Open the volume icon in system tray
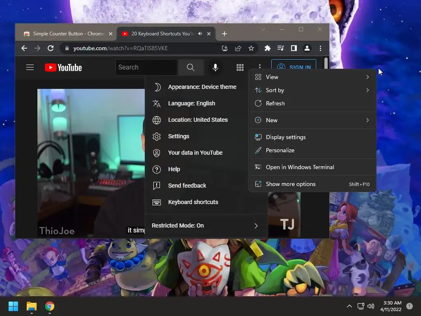 pos(371,306)
